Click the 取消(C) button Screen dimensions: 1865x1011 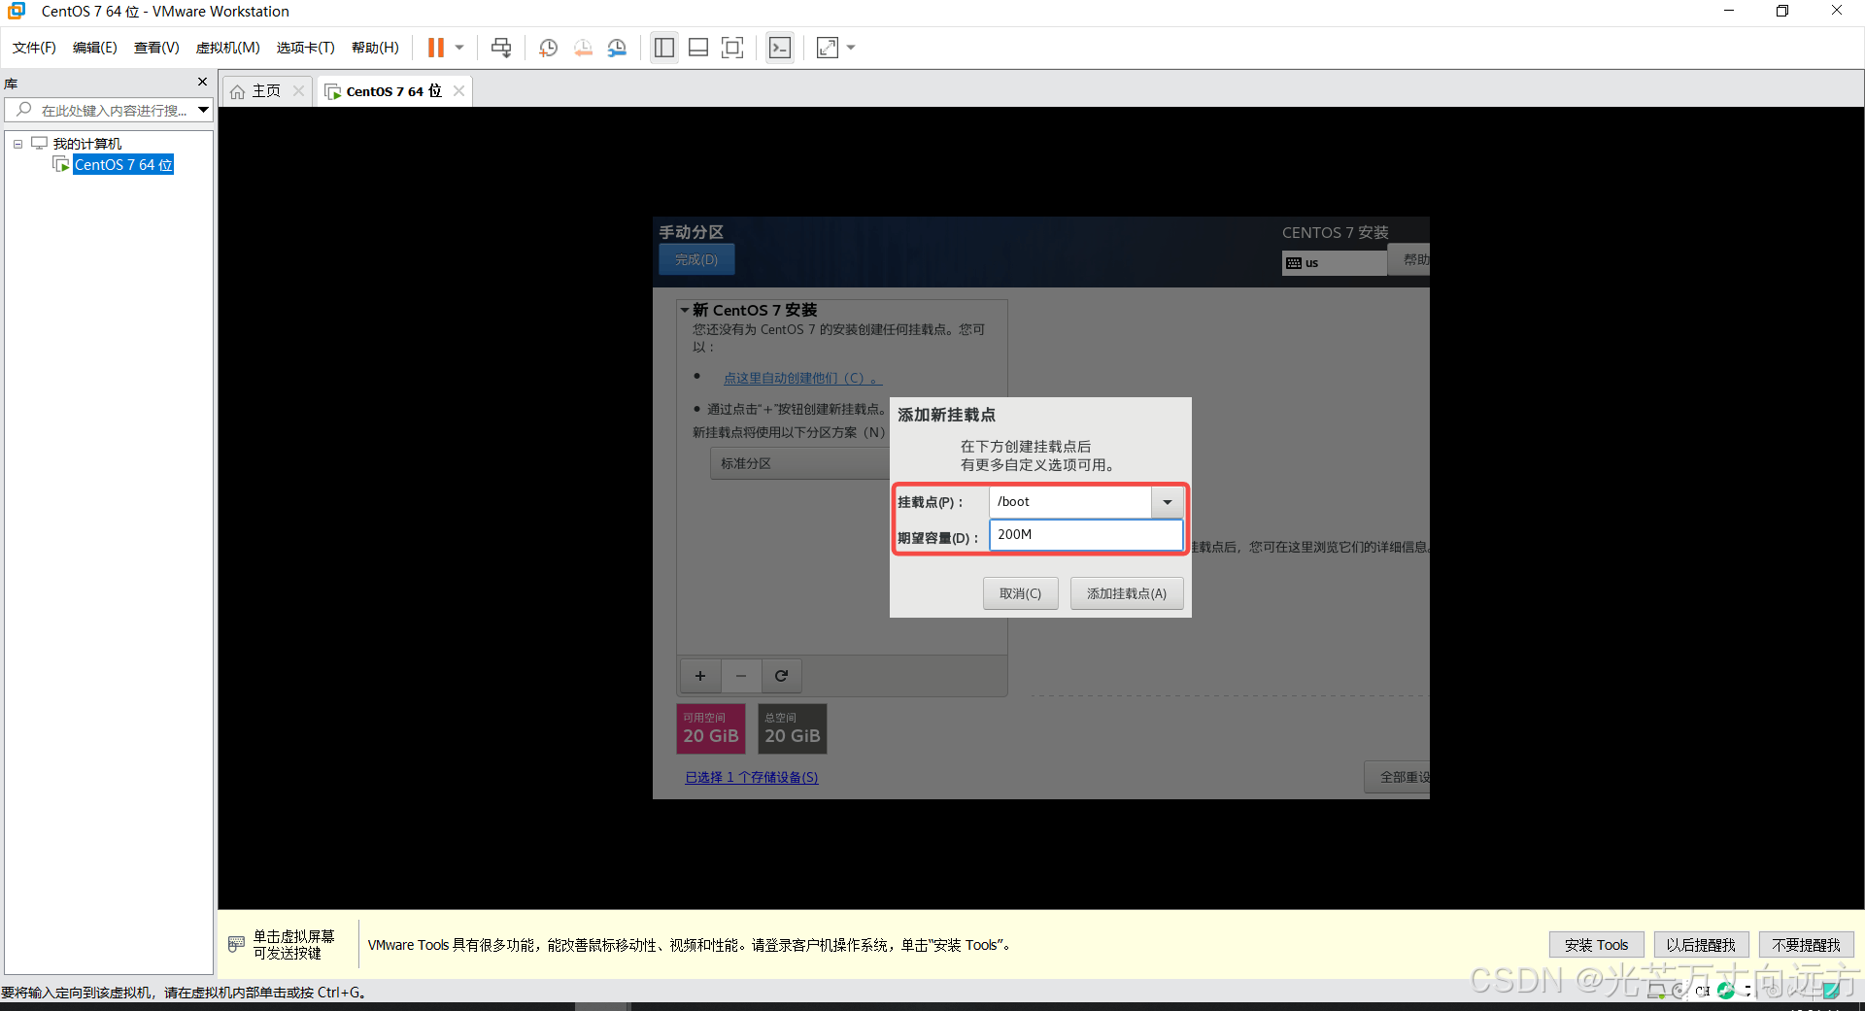click(x=1020, y=593)
